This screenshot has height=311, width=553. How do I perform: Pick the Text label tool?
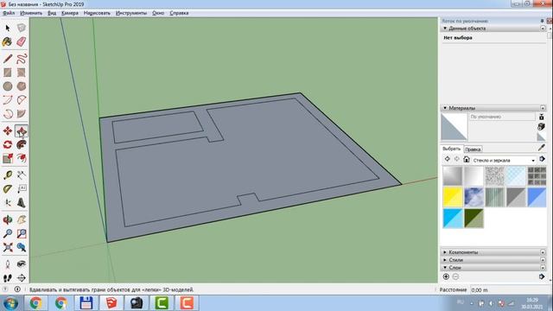21,188
